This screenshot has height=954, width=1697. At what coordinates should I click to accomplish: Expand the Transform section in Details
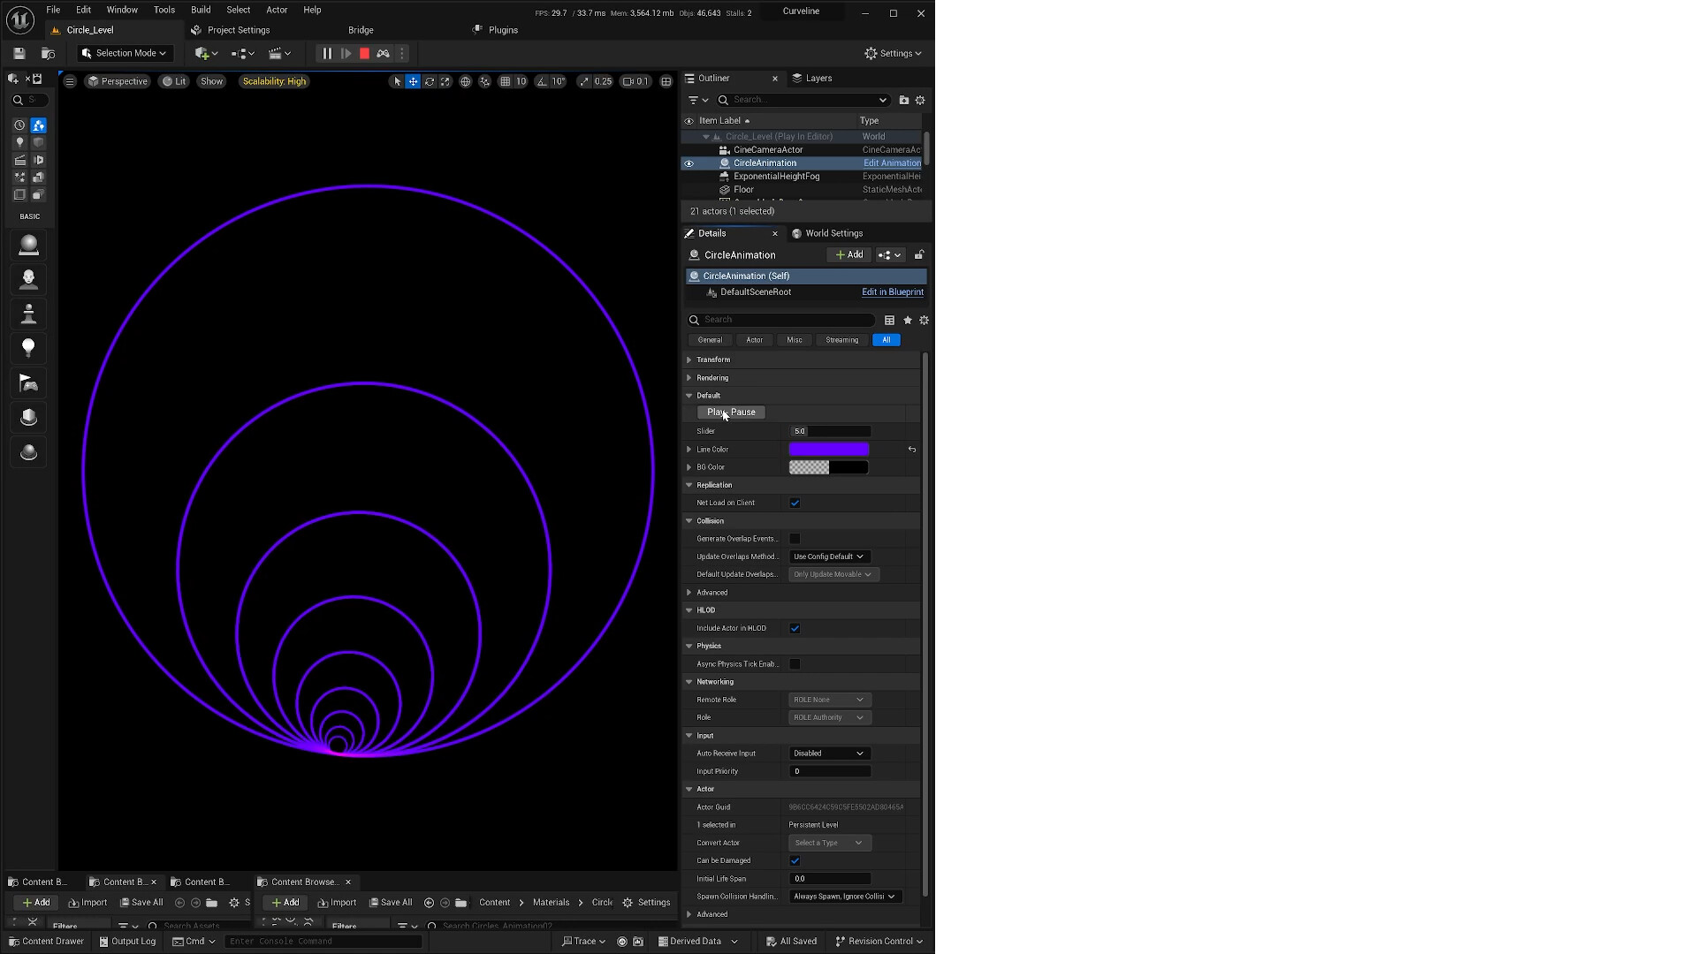click(x=689, y=360)
